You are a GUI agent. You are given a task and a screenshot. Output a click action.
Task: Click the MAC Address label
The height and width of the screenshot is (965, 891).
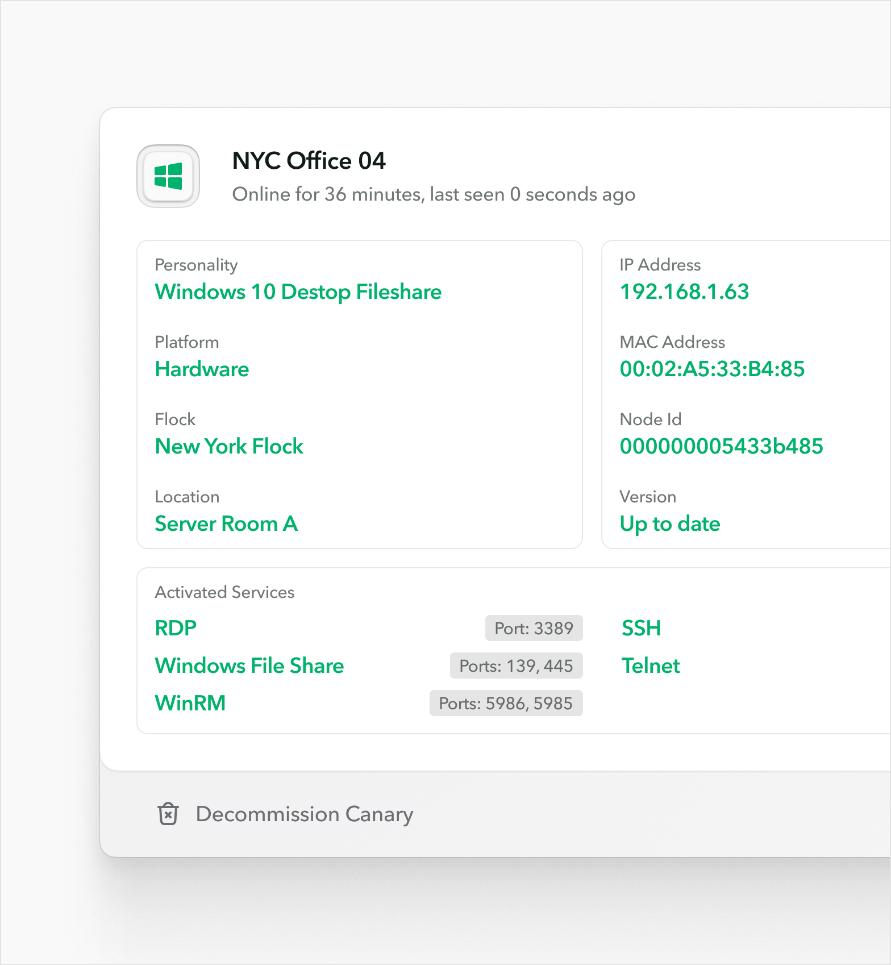673,342
